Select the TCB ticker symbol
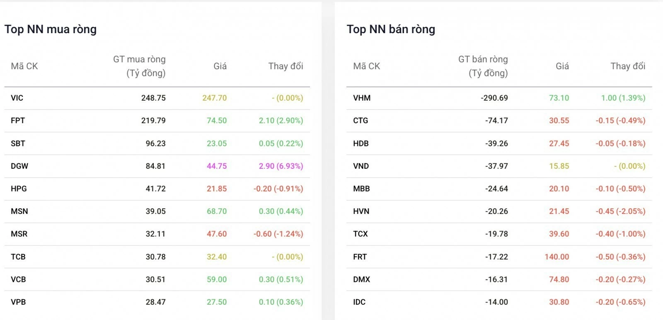 click(18, 257)
